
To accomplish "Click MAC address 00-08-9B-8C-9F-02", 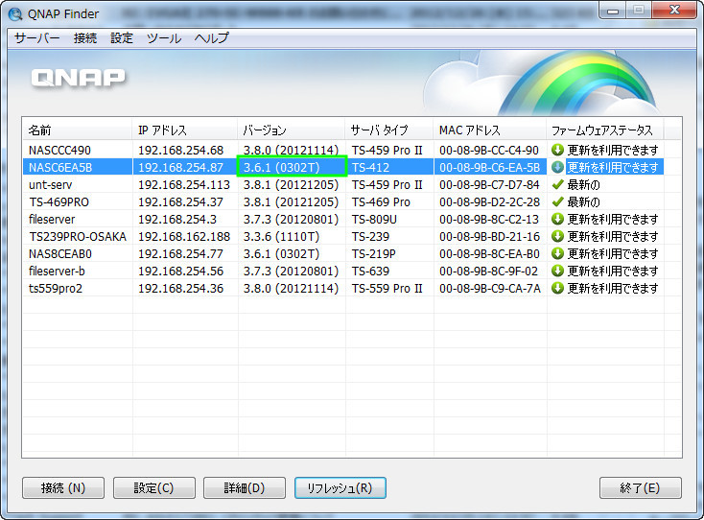I will [x=488, y=272].
